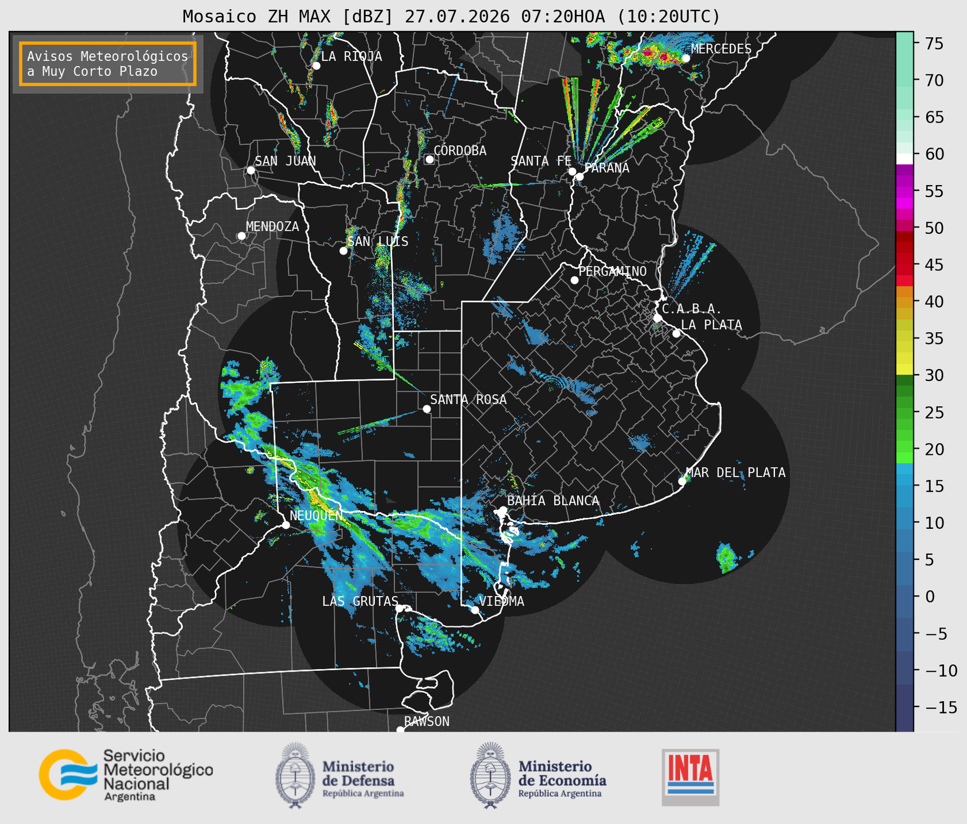Click the Mar del Plata marker dot
Viewport: 967px width, 824px height.
682,481
